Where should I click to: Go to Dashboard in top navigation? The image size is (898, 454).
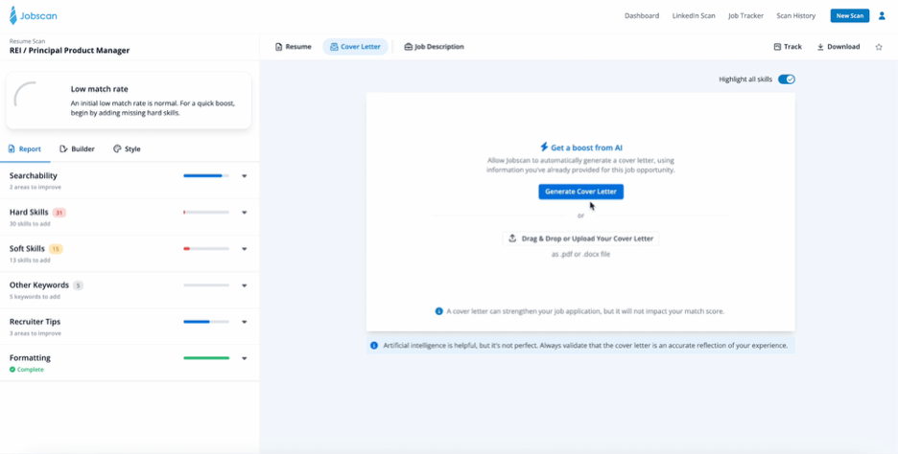tap(642, 16)
